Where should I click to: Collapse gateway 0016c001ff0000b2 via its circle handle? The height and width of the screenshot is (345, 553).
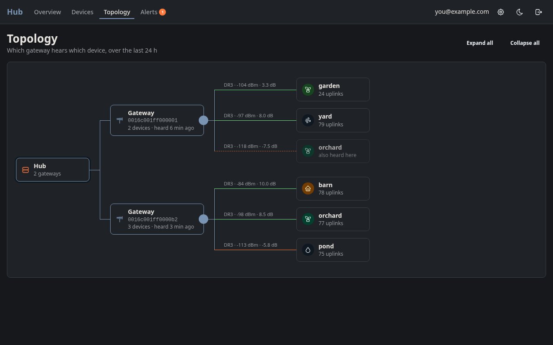click(203, 219)
